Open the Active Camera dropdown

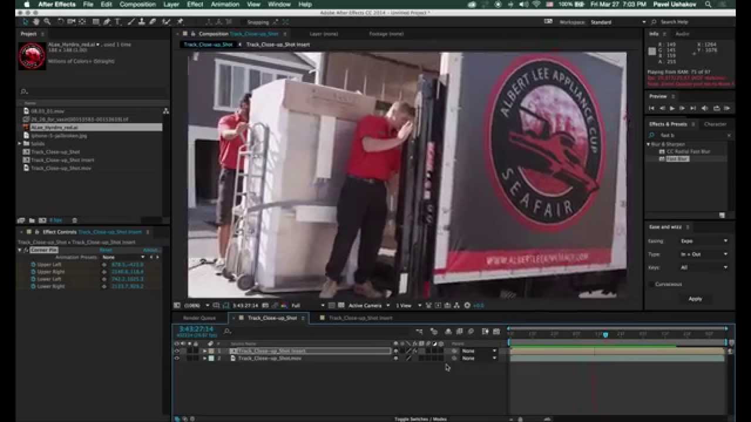point(369,305)
